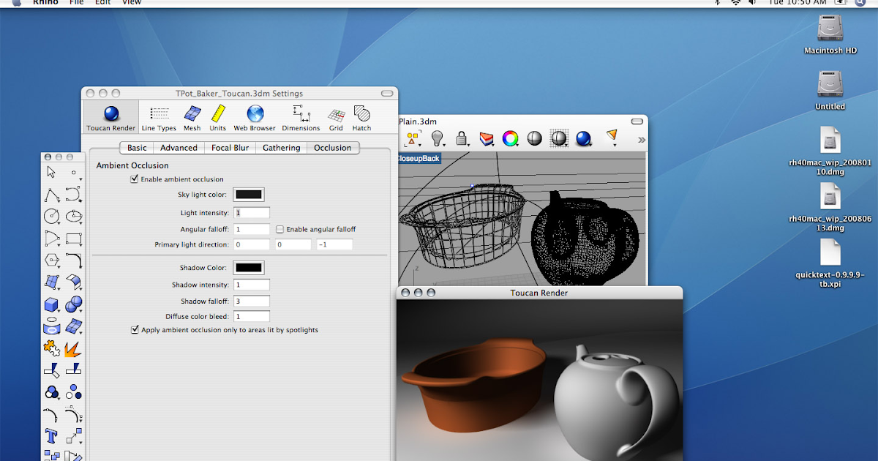Expand the toolbar overflow chevrons in Plain.3dm
Image resolution: width=878 pixels, height=461 pixels.
pyautogui.click(x=642, y=139)
